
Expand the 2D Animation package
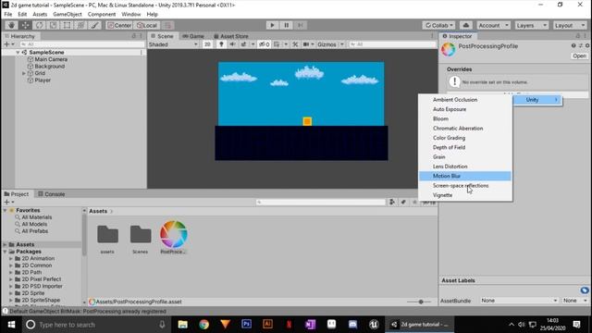point(11,259)
